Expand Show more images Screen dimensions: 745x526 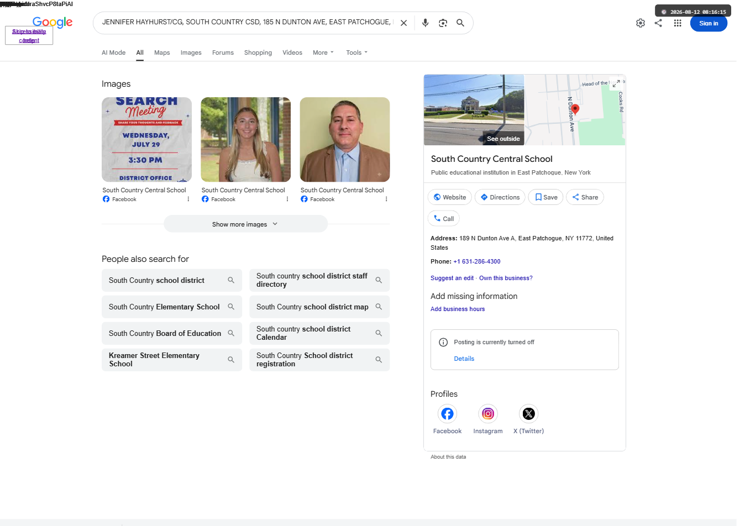pyautogui.click(x=245, y=224)
